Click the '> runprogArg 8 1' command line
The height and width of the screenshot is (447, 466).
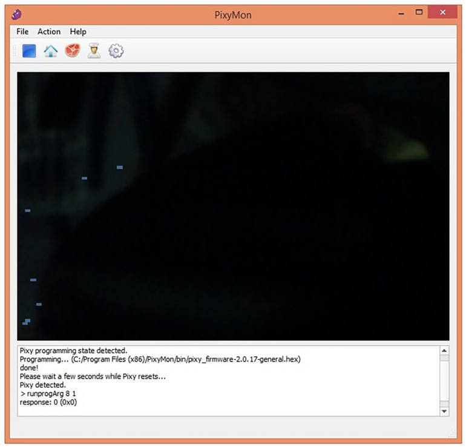coord(48,394)
